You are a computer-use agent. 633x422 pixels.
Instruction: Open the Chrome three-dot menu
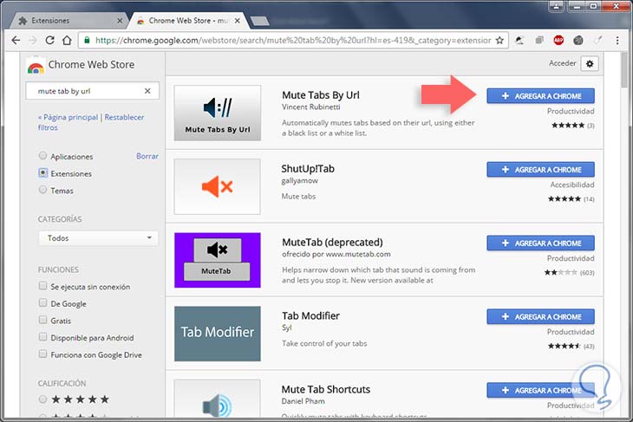click(x=617, y=41)
